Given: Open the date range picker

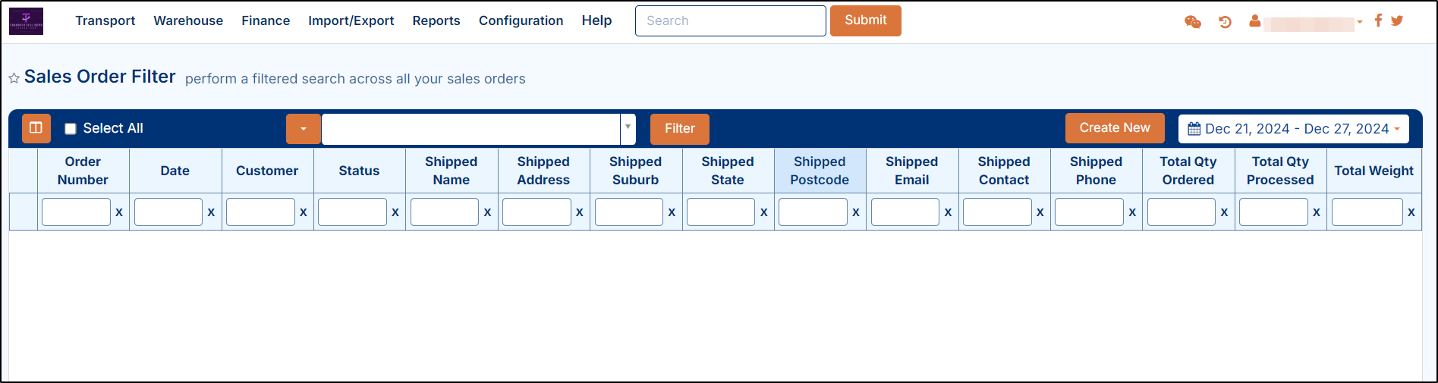Looking at the screenshot, I should [1293, 129].
